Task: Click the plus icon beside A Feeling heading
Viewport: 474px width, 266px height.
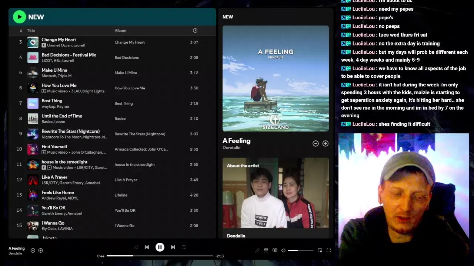Action: tap(326, 143)
